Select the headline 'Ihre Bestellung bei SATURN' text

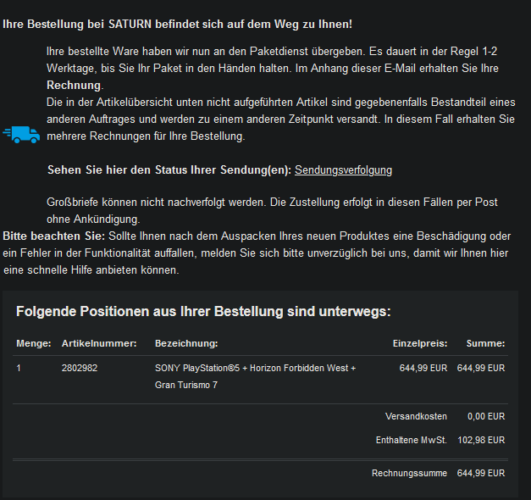click(77, 24)
